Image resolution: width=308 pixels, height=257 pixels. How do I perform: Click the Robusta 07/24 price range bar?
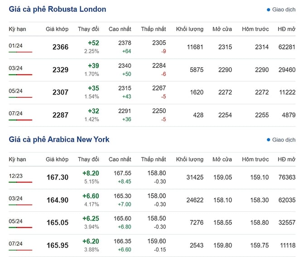pyautogui.click(x=20, y=120)
